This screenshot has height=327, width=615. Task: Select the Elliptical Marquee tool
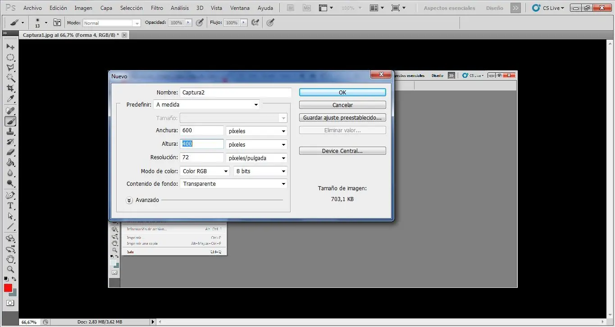pos(10,57)
